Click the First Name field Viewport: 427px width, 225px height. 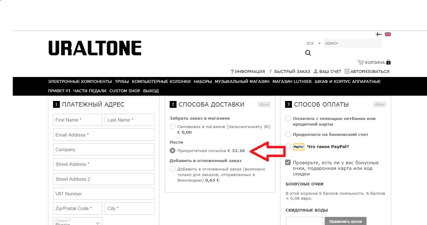click(78, 120)
